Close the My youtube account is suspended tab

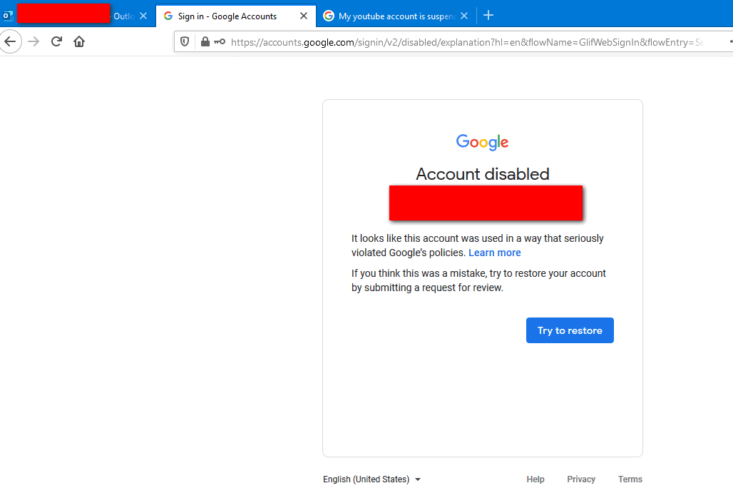tap(464, 16)
